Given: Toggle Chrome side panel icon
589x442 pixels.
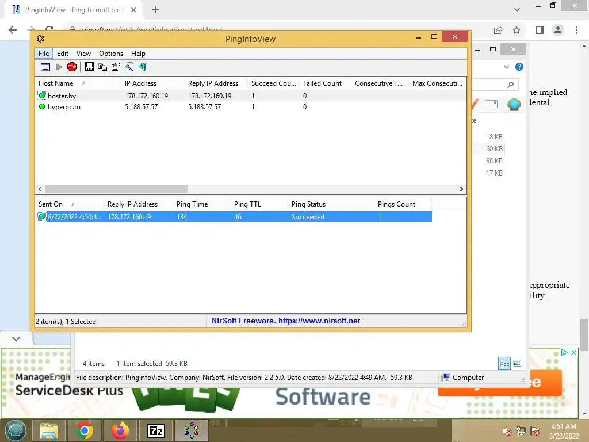Looking at the screenshot, I should coord(540,30).
